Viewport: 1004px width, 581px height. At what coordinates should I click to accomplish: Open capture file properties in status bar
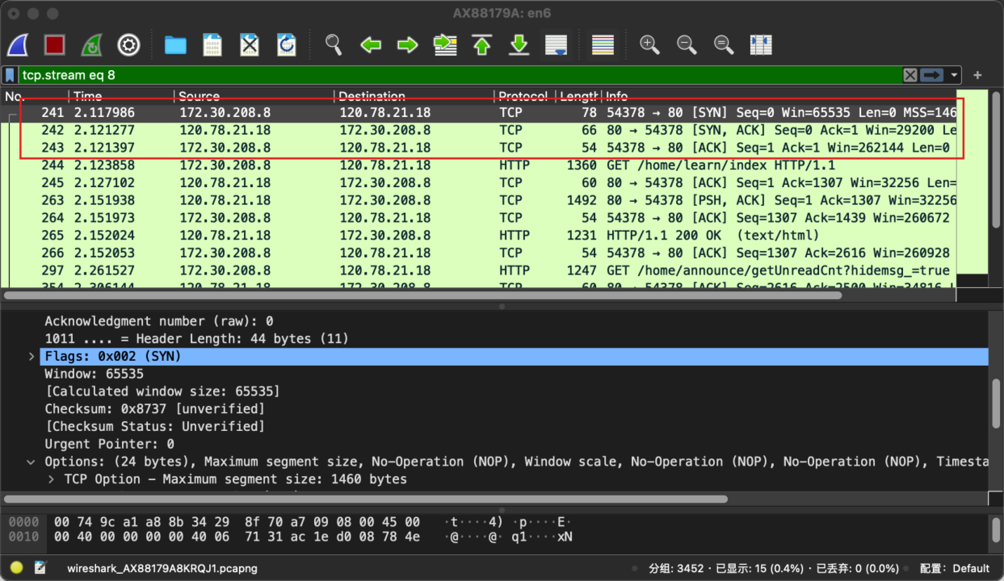click(x=40, y=568)
